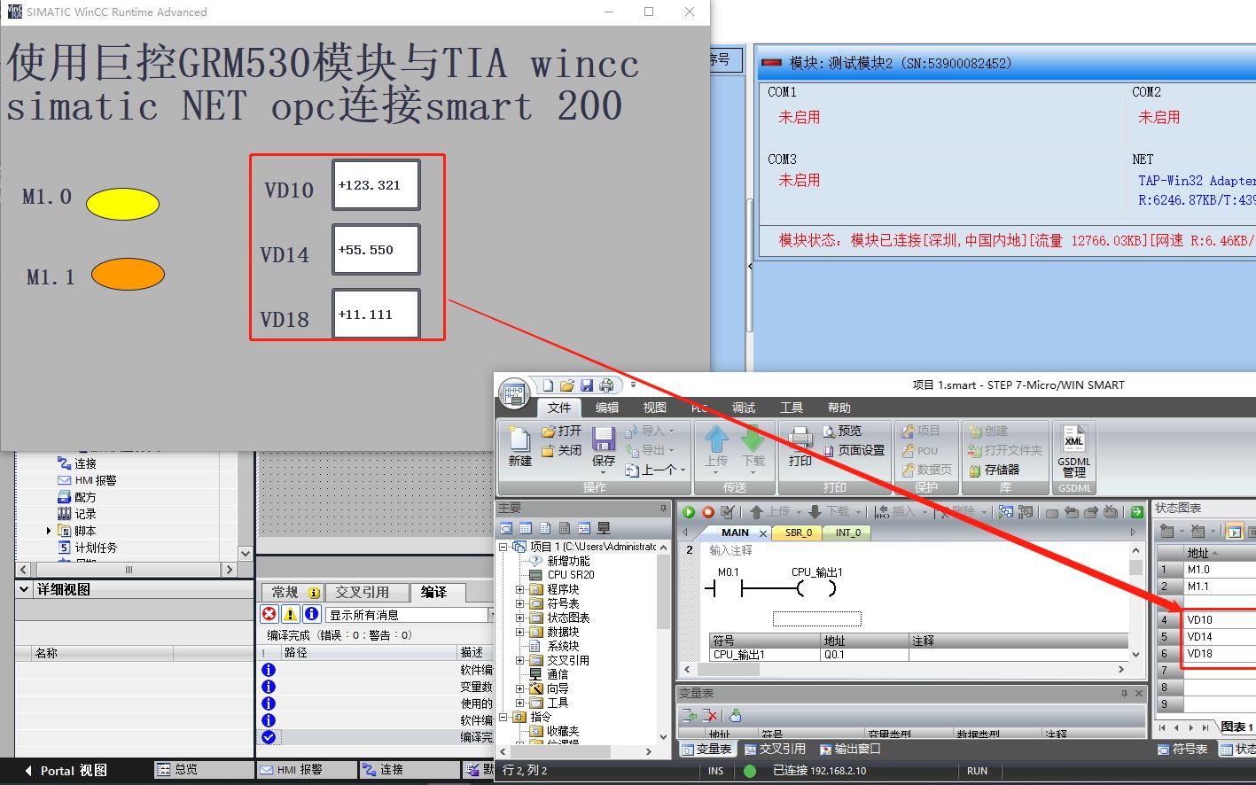Click the green arrow icon at editor toolbar end
1256x785 pixels.
tap(1136, 512)
